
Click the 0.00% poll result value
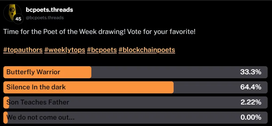coord(251,118)
